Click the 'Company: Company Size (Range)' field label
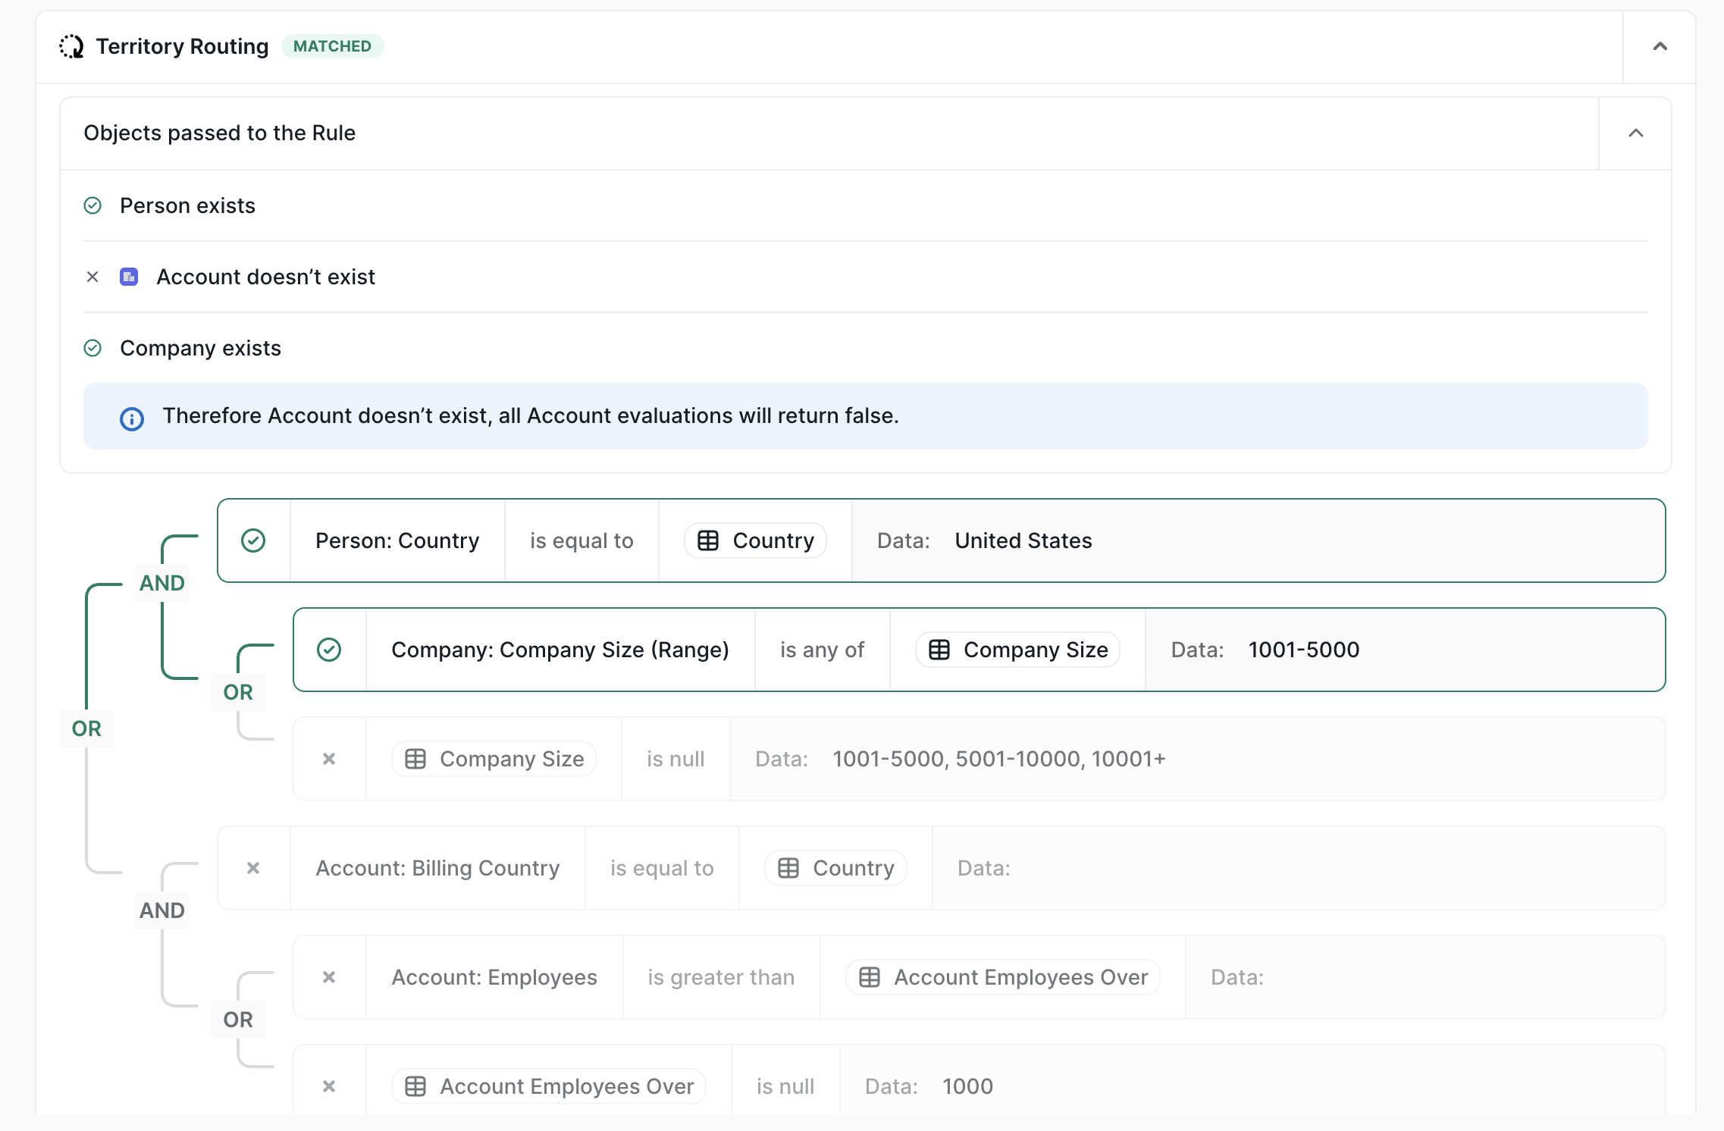 click(560, 650)
